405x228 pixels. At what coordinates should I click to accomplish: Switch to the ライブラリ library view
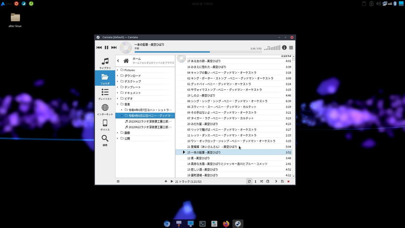105,63
